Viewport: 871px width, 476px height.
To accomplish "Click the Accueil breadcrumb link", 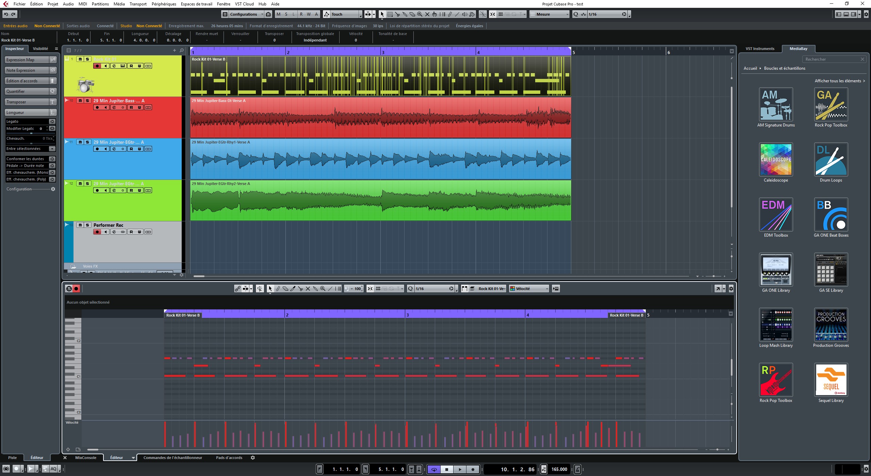I will (x=750, y=68).
